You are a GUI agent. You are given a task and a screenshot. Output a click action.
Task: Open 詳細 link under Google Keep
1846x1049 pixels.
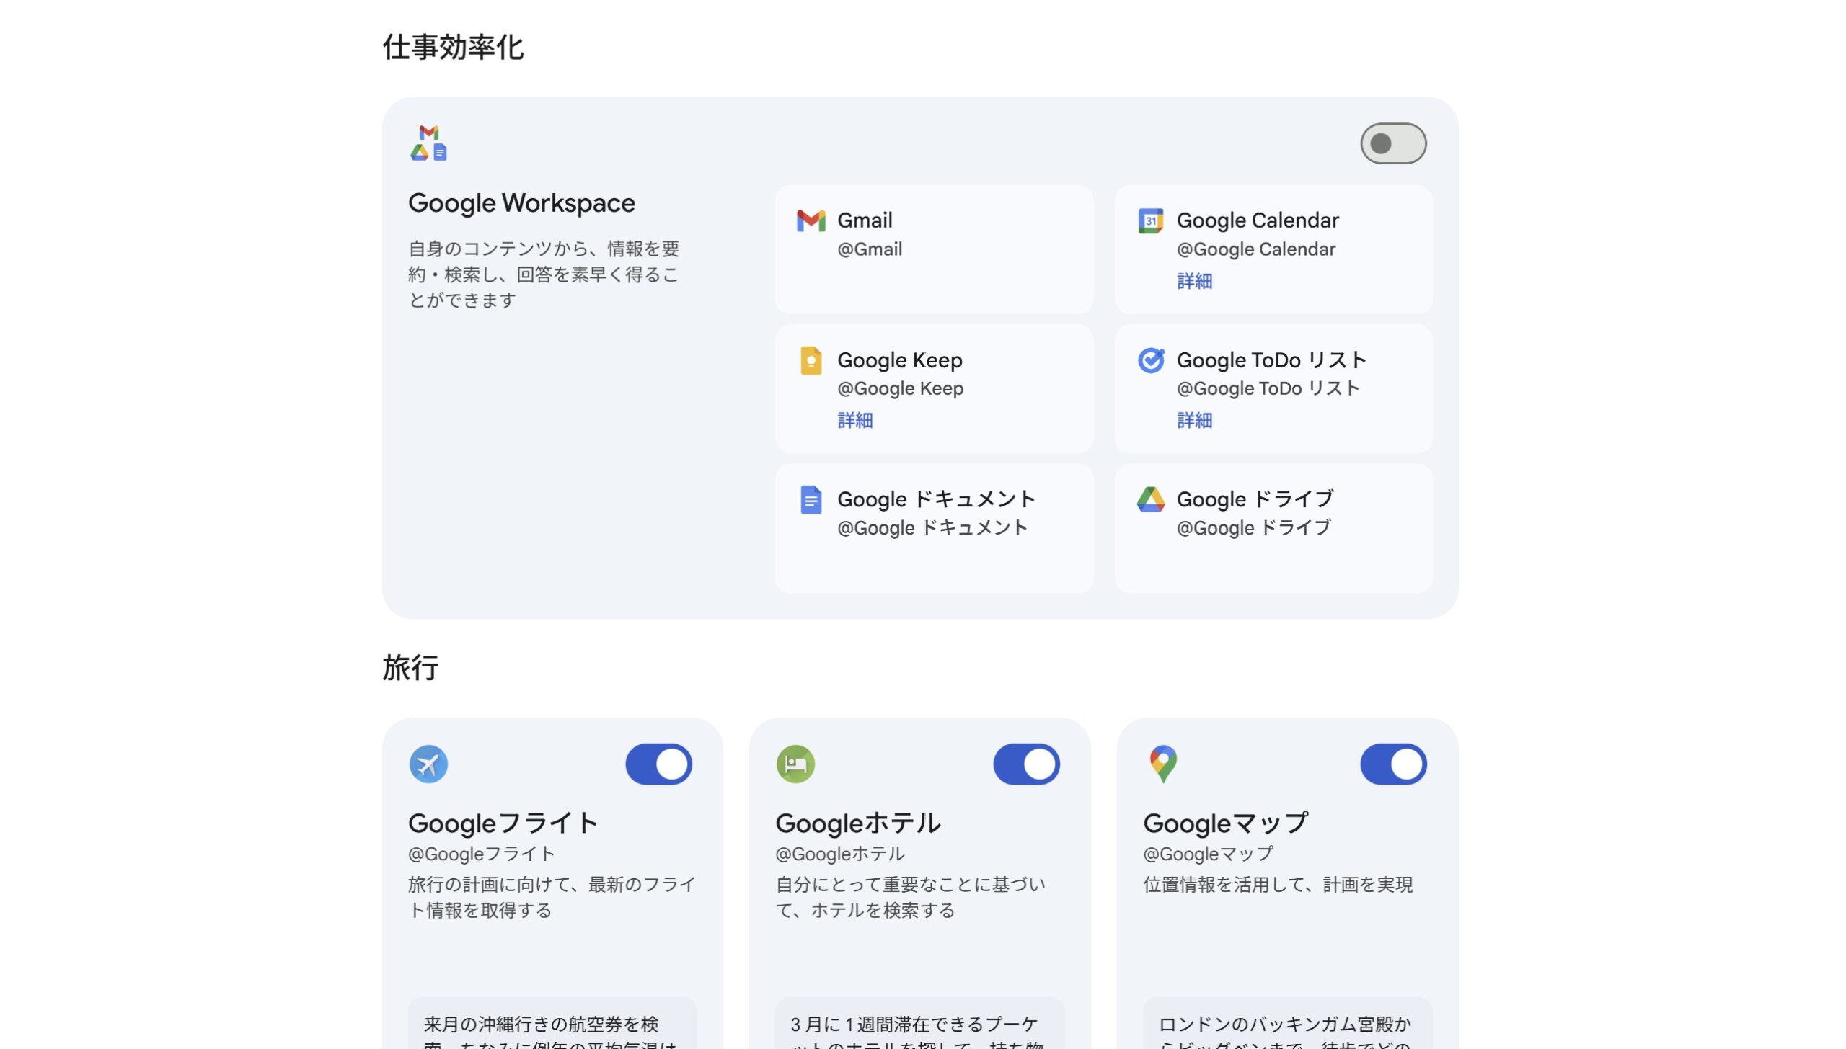[x=854, y=420]
